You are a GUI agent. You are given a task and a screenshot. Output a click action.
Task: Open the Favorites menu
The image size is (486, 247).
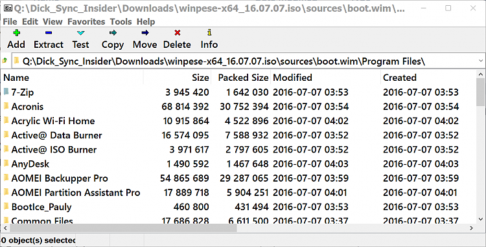coord(86,21)
